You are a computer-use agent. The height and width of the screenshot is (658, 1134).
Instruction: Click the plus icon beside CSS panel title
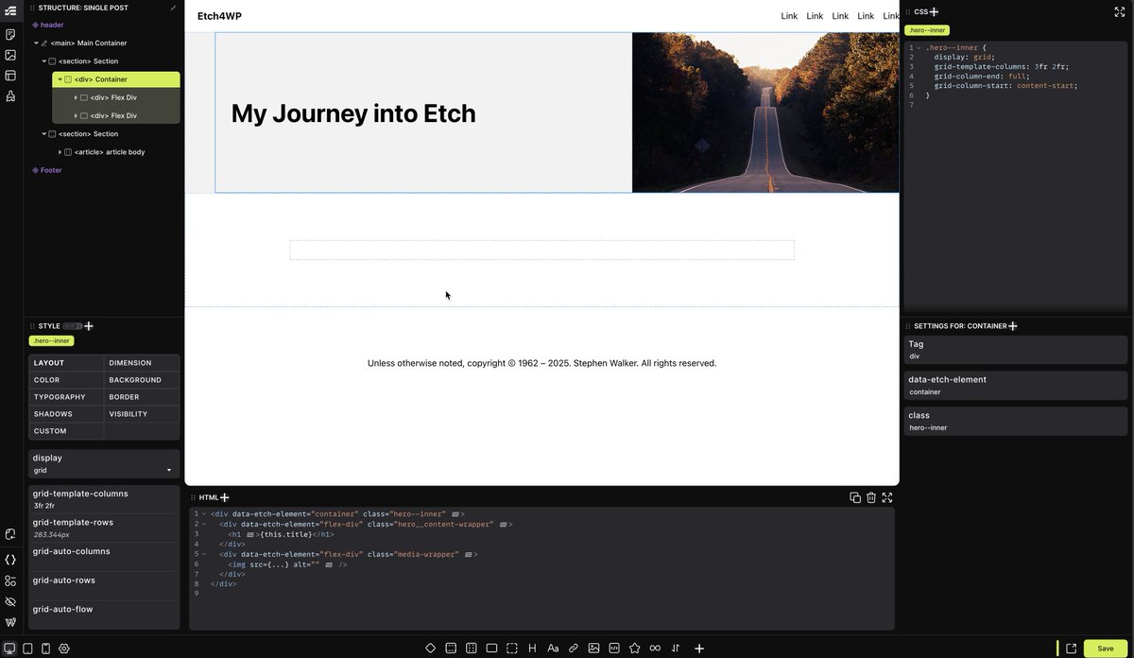point(934,11)
